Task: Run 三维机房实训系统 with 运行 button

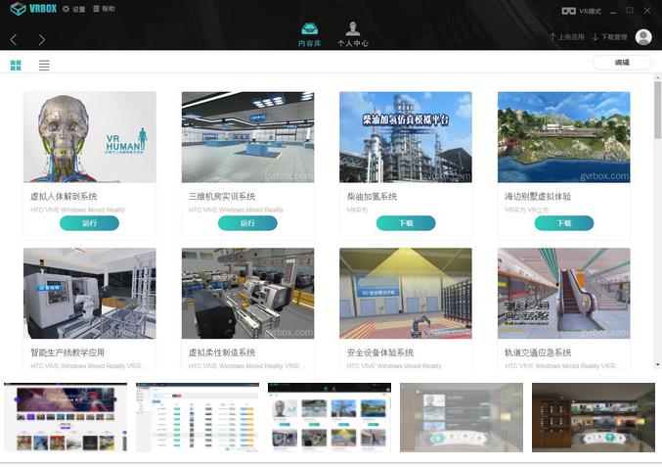Action: 247,223
